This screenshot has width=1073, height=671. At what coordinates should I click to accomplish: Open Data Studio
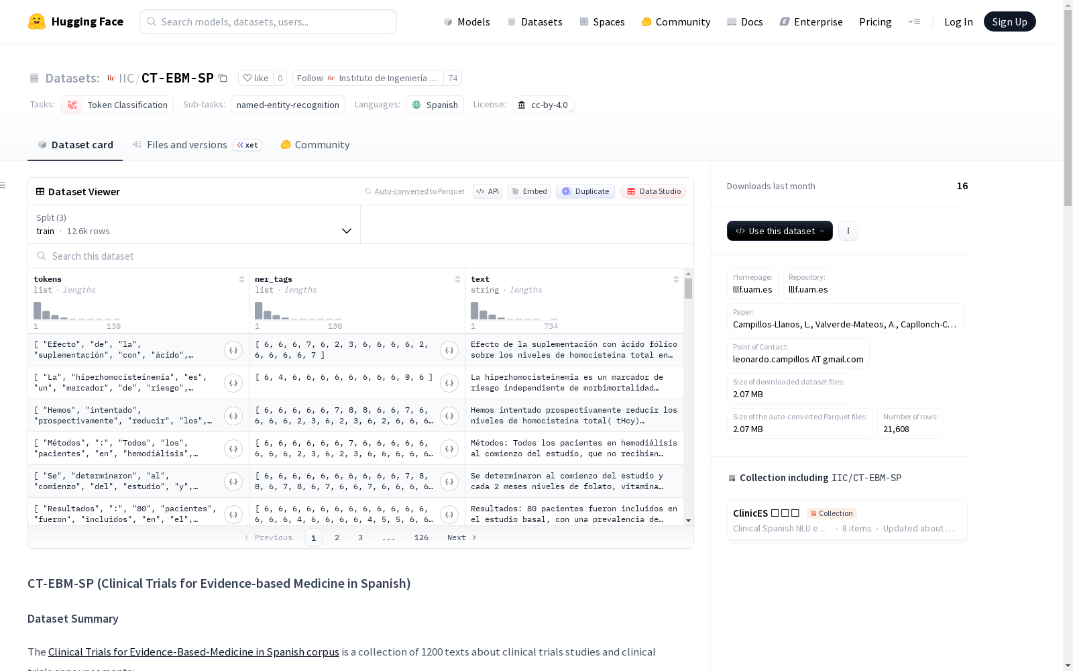(x=654, y=191)
